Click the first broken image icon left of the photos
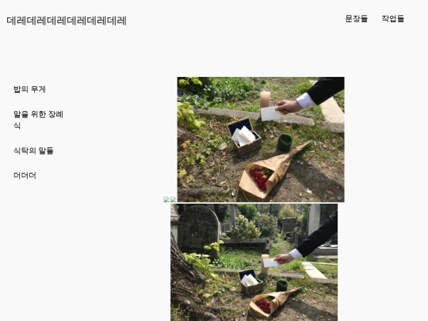 [x=166, y=200]
